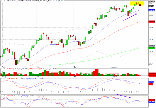Click the Jun label on the price chart
This screenshot has height=108, width=156.
[x=38, y=67]
